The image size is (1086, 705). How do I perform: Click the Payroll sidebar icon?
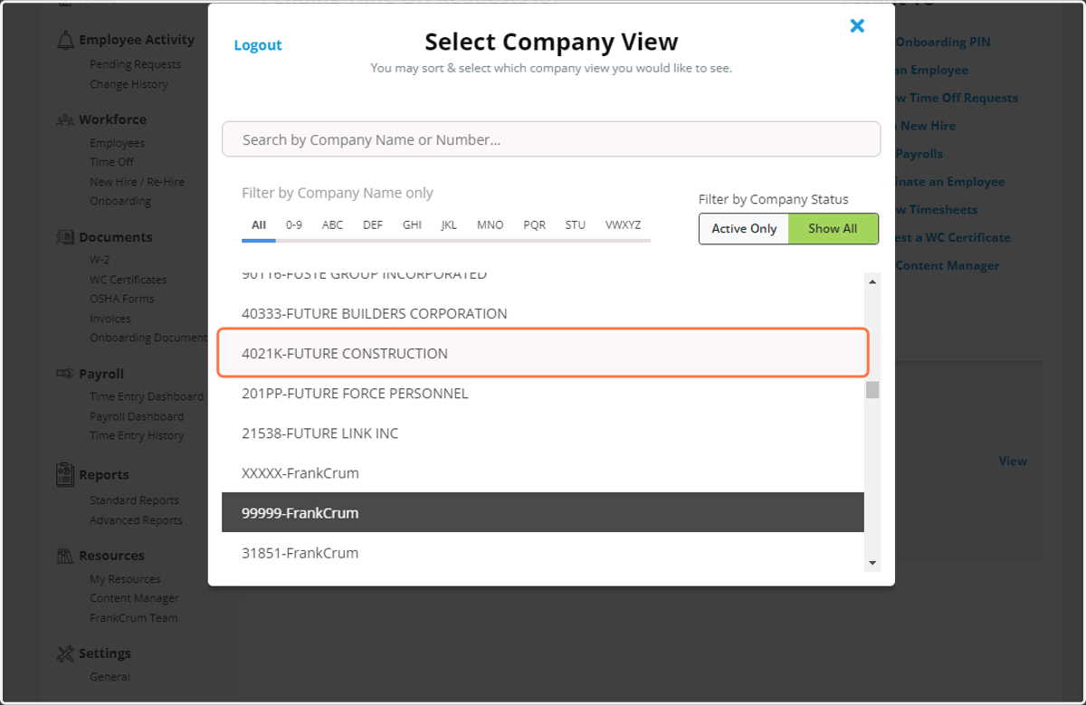coord(65,374)
